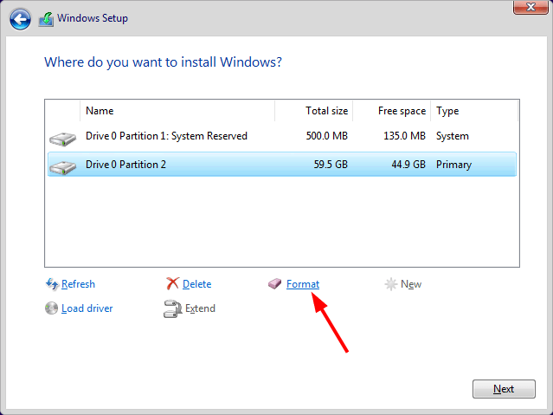The height and width of the screenshot is (415, 553).
Task: Open the Format link
Action: (303, 284)
